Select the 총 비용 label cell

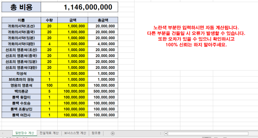pos(21,7)
